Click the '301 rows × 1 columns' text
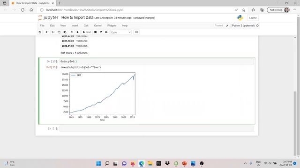Image resolution: width=300 pixels, height=168 pixels. [x=74, y=53]
